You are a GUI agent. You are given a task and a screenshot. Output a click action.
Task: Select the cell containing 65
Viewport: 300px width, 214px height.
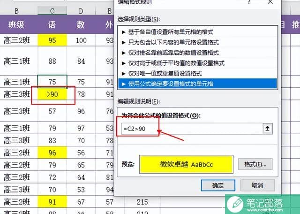(x=81, y=165)
